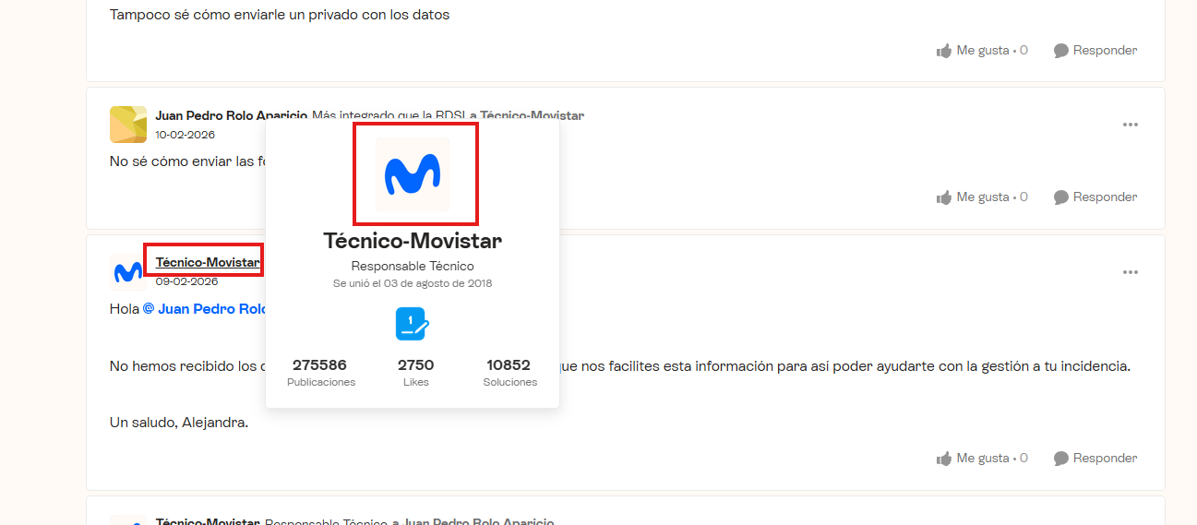Screen dimensions: 1197x525
Task: Open the Técnico-Movistar heading in the profile card
Action: pyautogui.click(x=412, y=241)
